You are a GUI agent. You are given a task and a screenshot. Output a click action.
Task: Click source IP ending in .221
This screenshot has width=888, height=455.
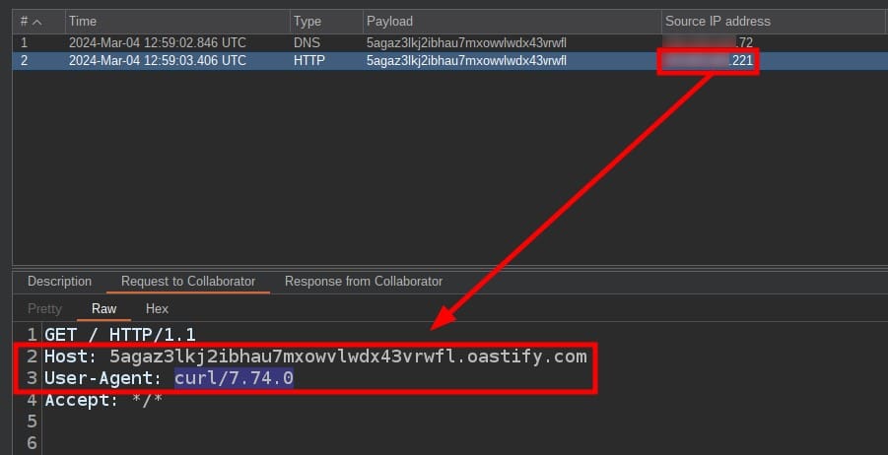coord(709,60)
